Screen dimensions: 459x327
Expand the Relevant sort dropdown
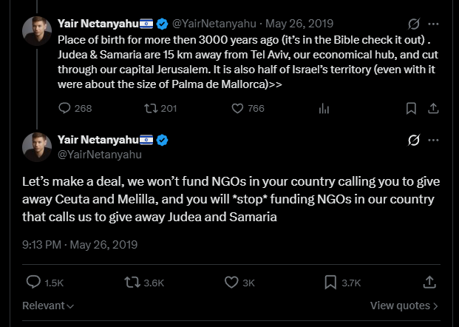point(48,306)
